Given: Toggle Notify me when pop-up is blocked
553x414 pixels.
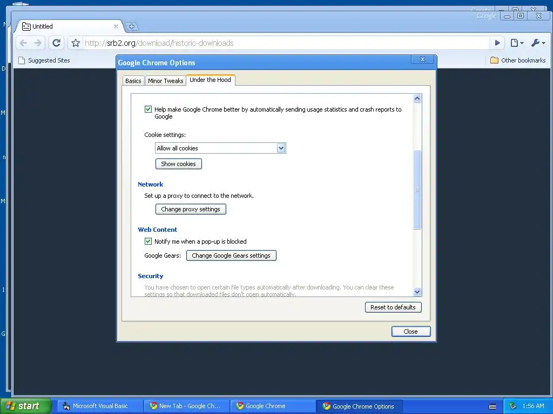Looking at the screenshot, I should pyautogui.click(x=148, y=241).
